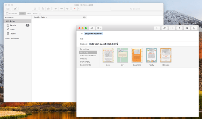Screen dimensions: 202x119
Task: Click Reply arrow in Mail main toolbar
Action: [x=56, y=9]
